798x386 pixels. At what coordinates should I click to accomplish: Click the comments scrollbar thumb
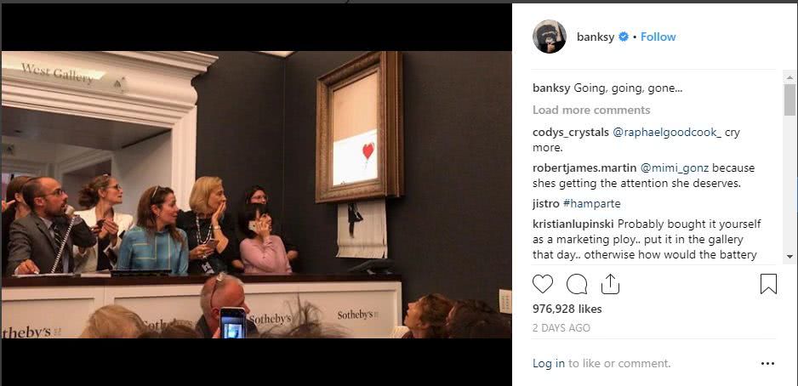[x=789, y=99]
